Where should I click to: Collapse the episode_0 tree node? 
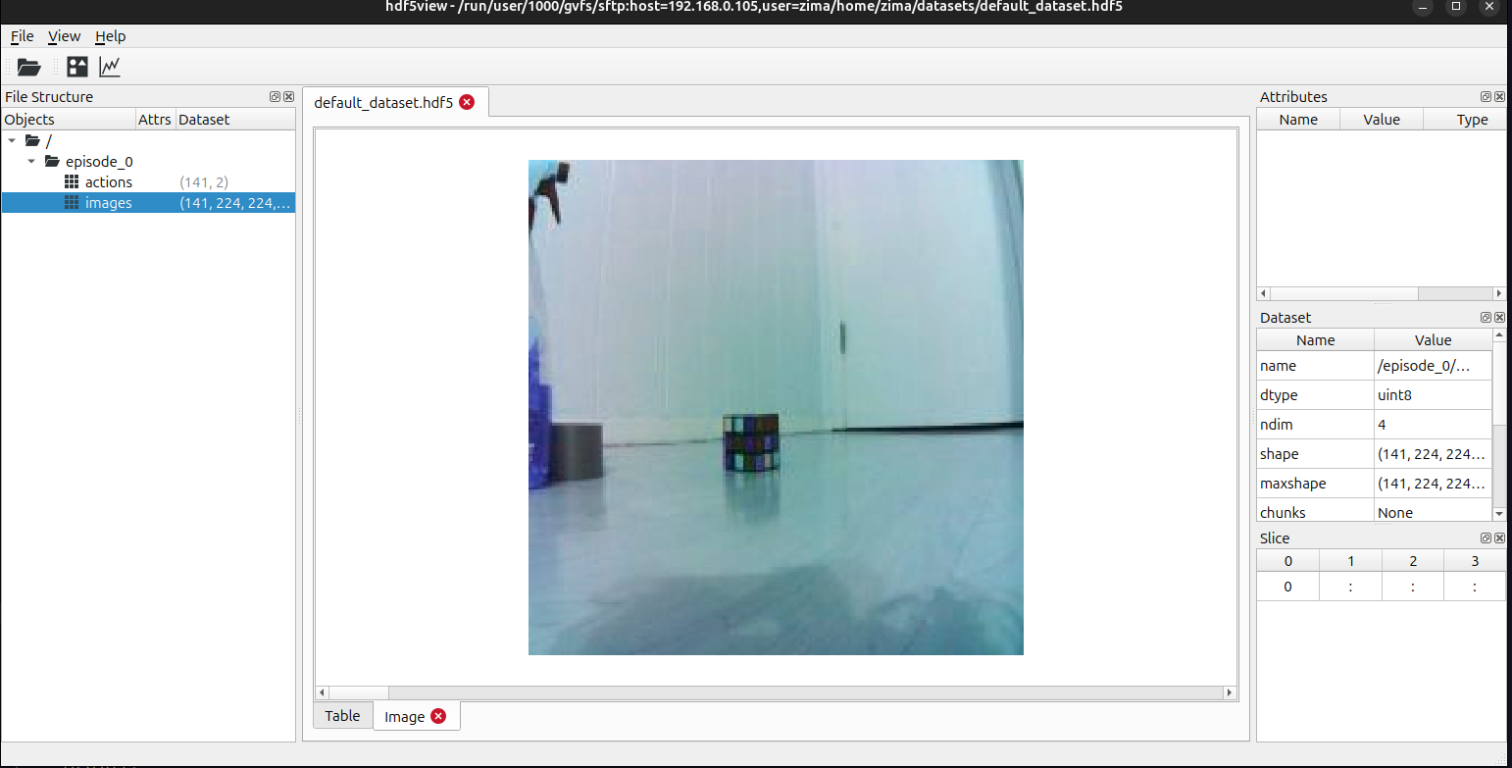tap(30, 161)
